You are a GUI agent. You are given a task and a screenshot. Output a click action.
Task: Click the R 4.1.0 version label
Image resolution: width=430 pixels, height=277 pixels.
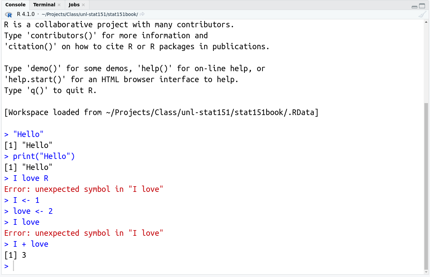(x=26, y=14)
